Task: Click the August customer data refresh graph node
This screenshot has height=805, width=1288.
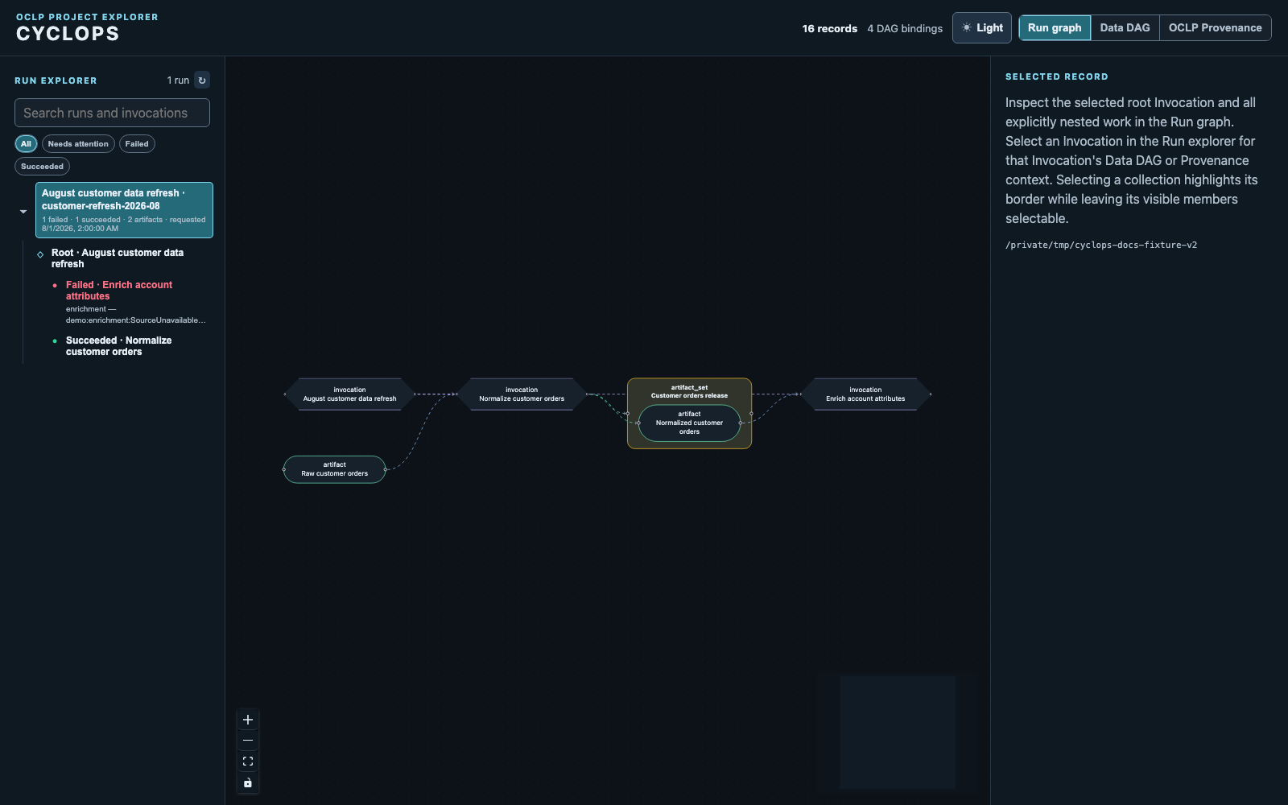Action: 349,394
